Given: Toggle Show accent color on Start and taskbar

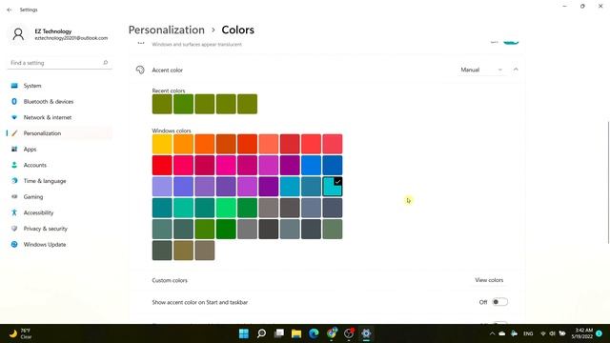Looking at the screenshot, I should (x=499, y=302).
